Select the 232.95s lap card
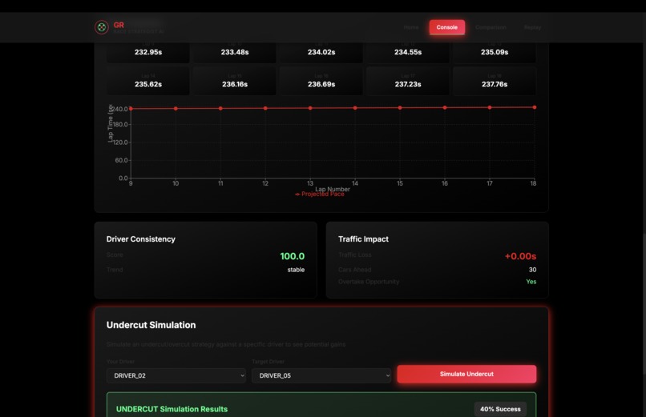Image resolution: width=646 pixels, height=417 pixels. pyautogui.click(x=148, y=52)
